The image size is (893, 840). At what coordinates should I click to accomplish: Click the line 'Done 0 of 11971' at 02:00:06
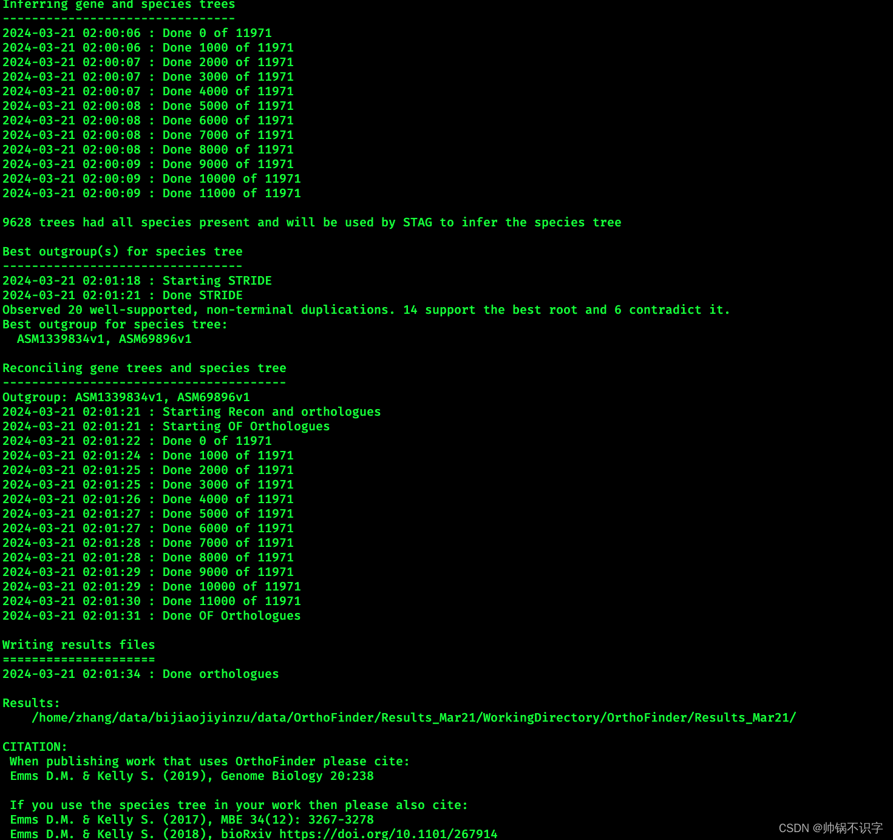click(137, 33)
